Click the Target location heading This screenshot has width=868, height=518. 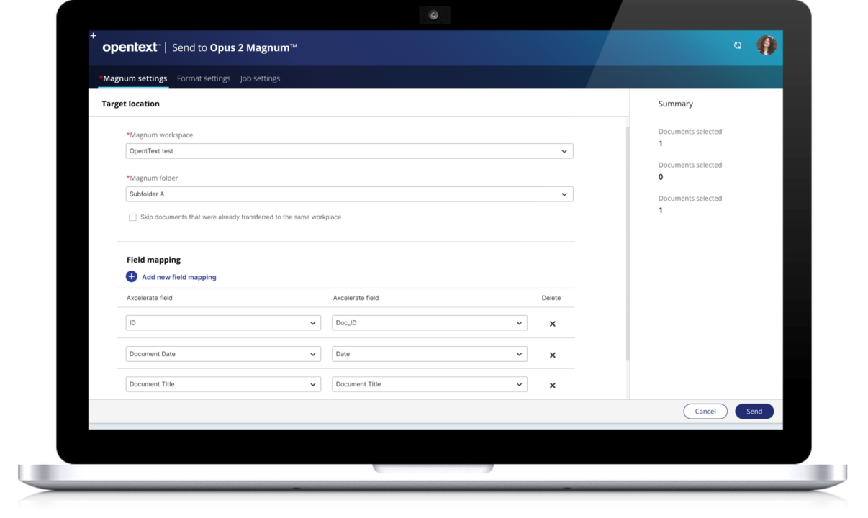130,104
